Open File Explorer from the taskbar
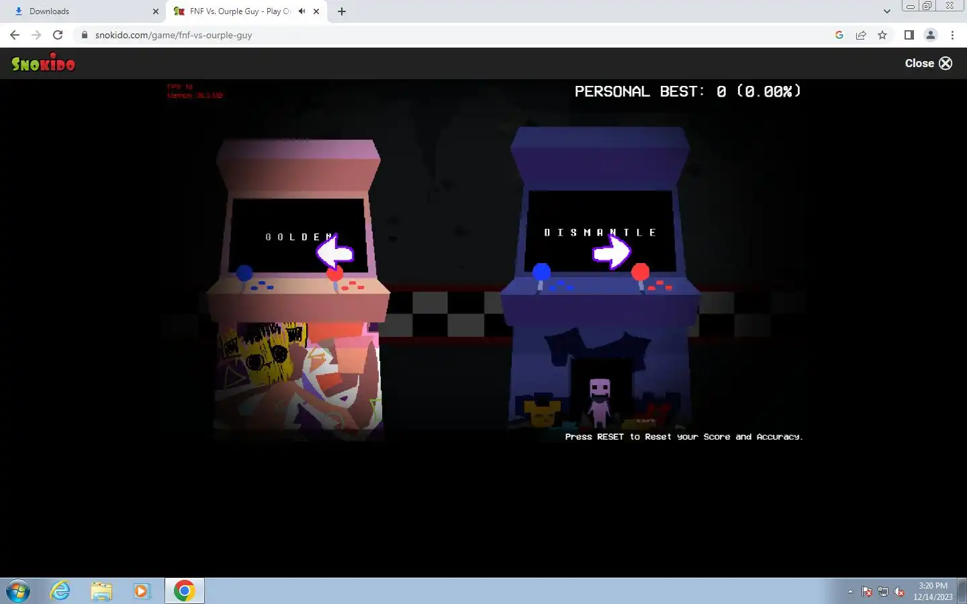 [x=101, y=591]
